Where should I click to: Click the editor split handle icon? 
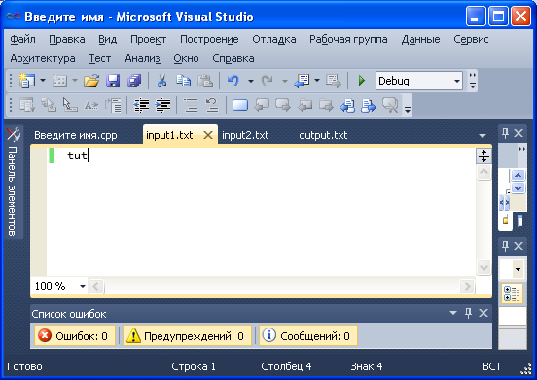(483, 155)
